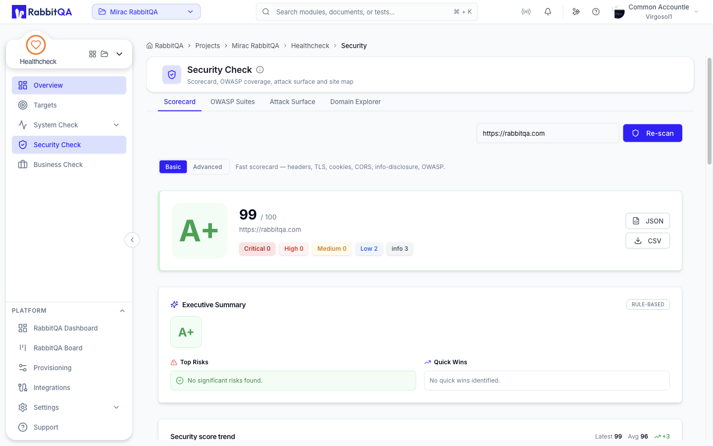Switch to the Advanced scan mode
This screenshot has height=446, width=713.
click(207, 167)
